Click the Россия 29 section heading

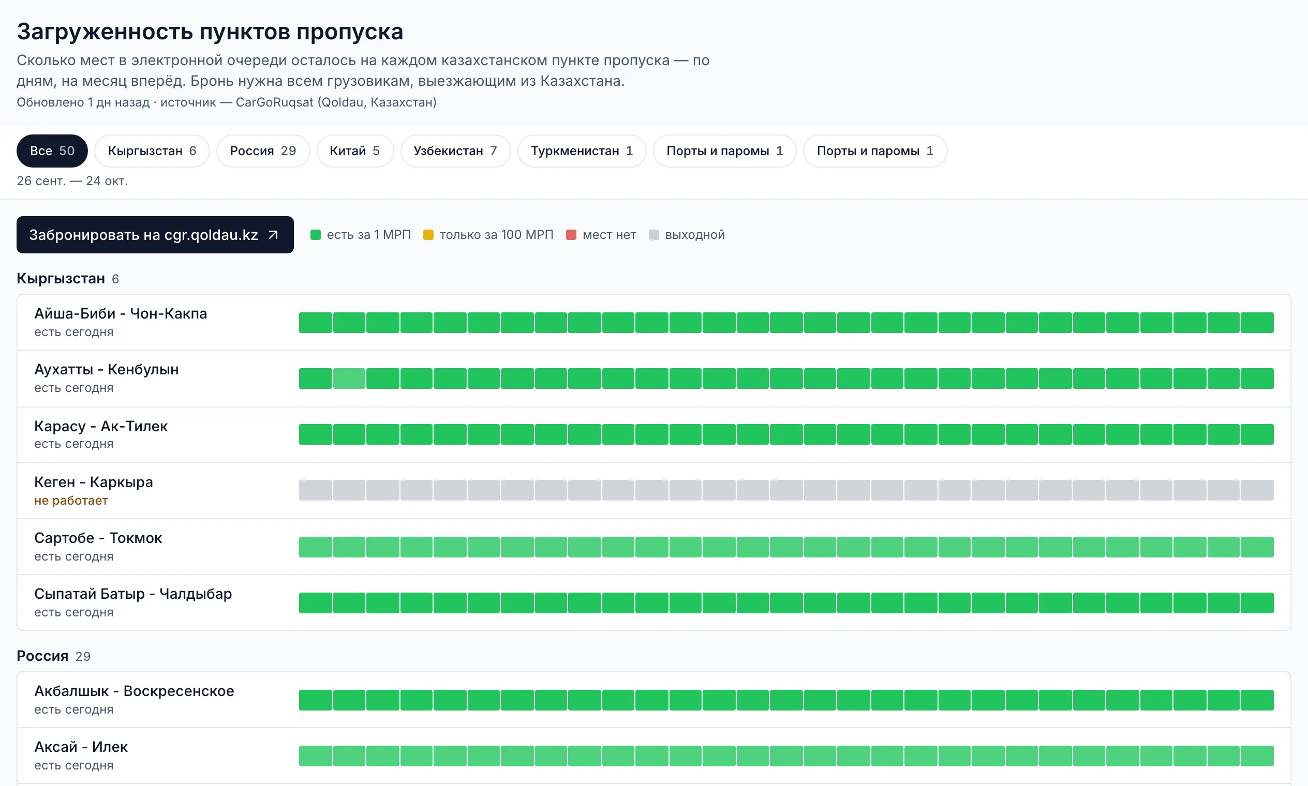click(53, 656)
